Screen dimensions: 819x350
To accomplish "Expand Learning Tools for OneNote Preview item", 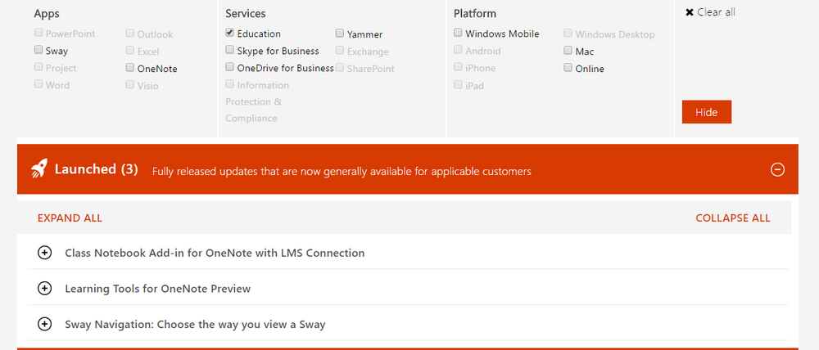I will tap(45, 289).
